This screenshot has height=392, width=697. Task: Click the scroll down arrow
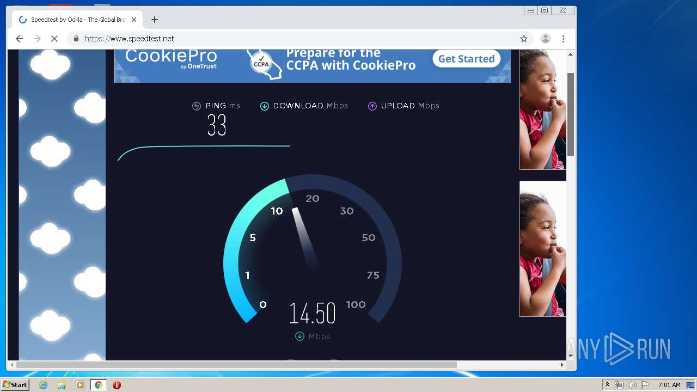[571, 356]
